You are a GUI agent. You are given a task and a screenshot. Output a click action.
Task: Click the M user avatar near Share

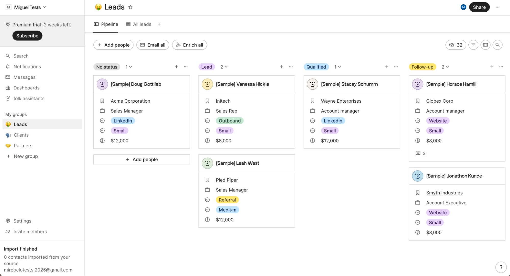point(463,7)
